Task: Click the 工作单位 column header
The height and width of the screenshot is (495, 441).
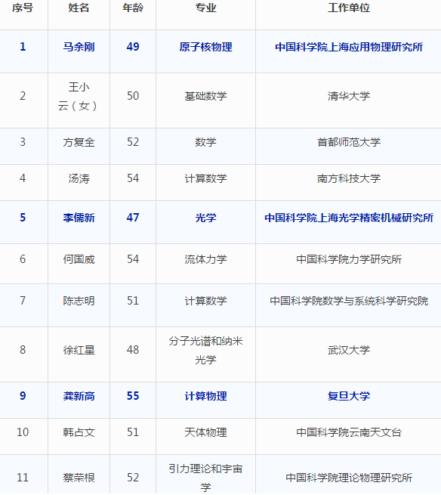Action: (x=349, y=8)
